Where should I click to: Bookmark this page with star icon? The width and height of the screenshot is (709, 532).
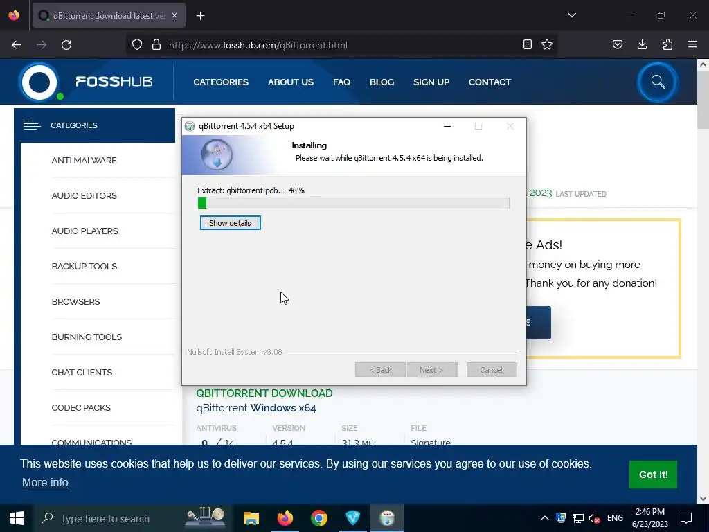(547, 45)
